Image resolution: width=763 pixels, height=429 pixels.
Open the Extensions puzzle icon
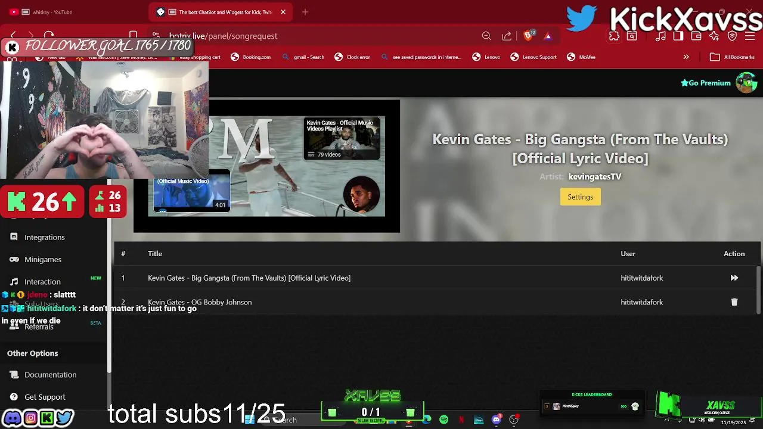[x=614, y=36]
